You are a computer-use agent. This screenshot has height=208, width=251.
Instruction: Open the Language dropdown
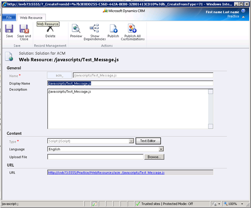(x=161, y=149)
